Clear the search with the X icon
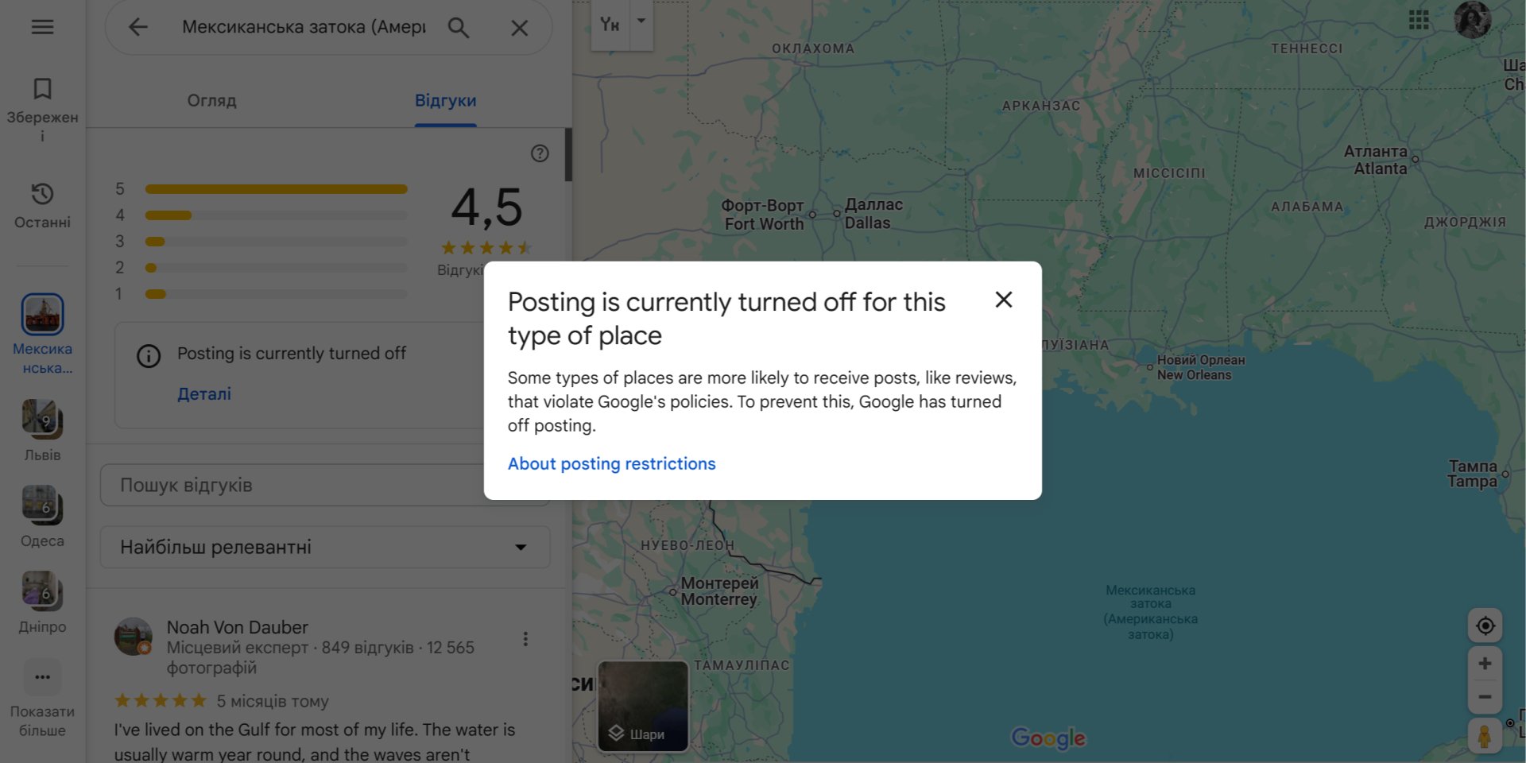1526x763 pixels. [x=520, y=28]
